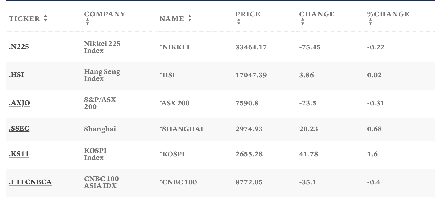This screenshot has width=435, height=205.
Task: Click the TICKER column header text
Action: click(24, 19)
